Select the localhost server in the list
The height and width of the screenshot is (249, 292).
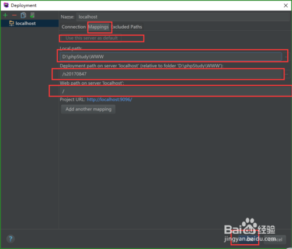coord(30,23)
